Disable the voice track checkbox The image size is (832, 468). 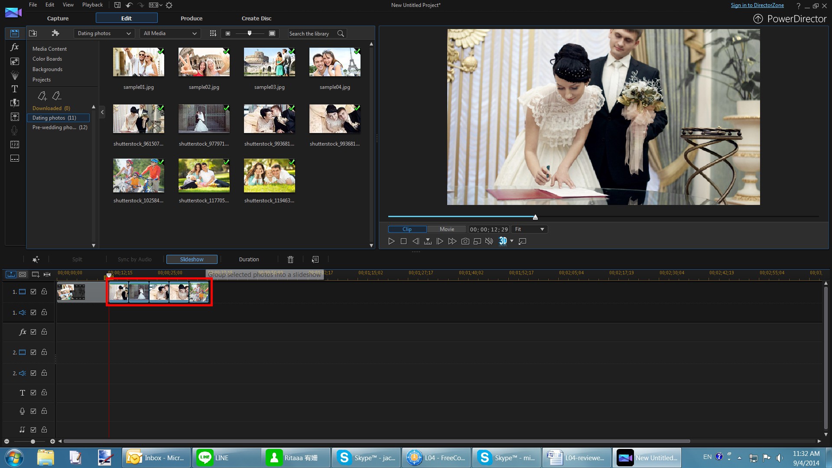pyautogui.click(x=33, y=411)
